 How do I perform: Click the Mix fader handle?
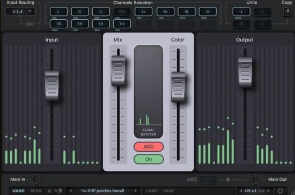[x=118, y=71]
